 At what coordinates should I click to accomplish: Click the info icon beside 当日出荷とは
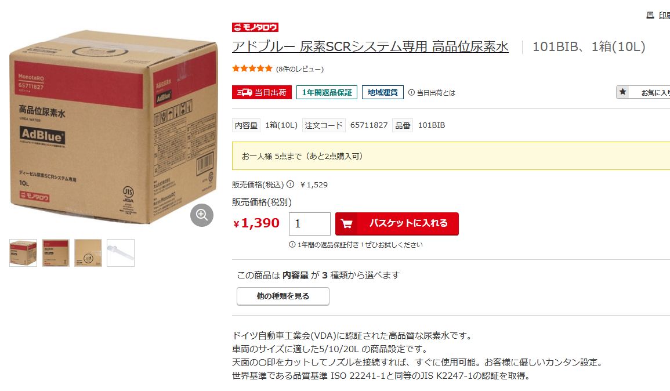(411, 92)
